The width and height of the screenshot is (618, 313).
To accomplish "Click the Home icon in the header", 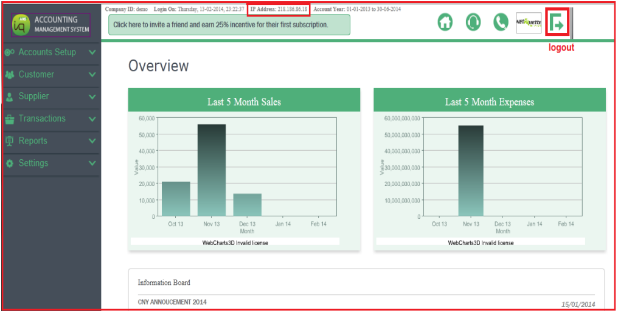I will tap(446, 22).
